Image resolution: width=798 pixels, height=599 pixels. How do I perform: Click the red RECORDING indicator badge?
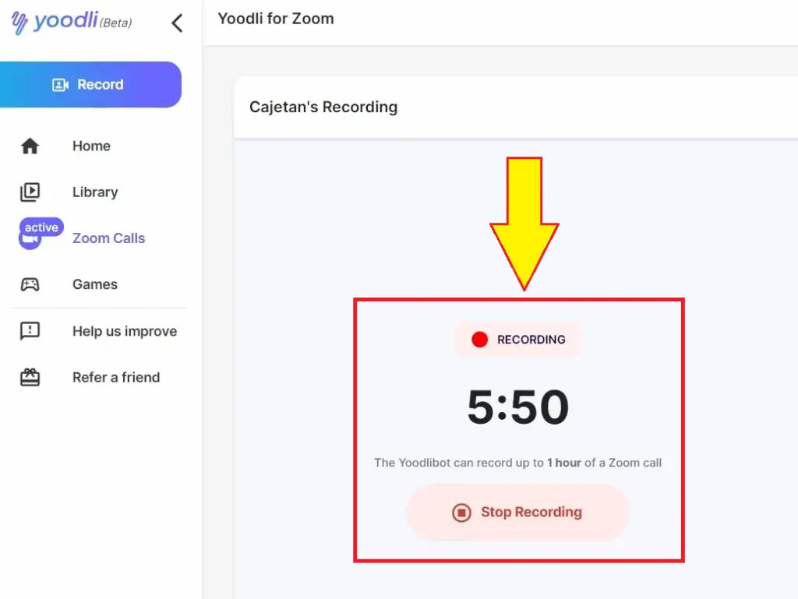tap(518, 340)
